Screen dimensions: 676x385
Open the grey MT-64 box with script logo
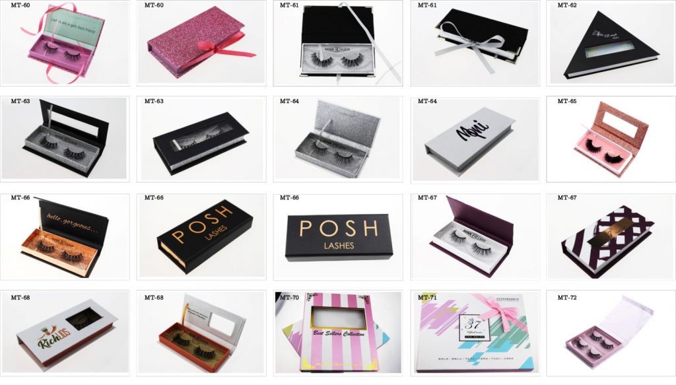pyautogui.click(x=475, y=139)
